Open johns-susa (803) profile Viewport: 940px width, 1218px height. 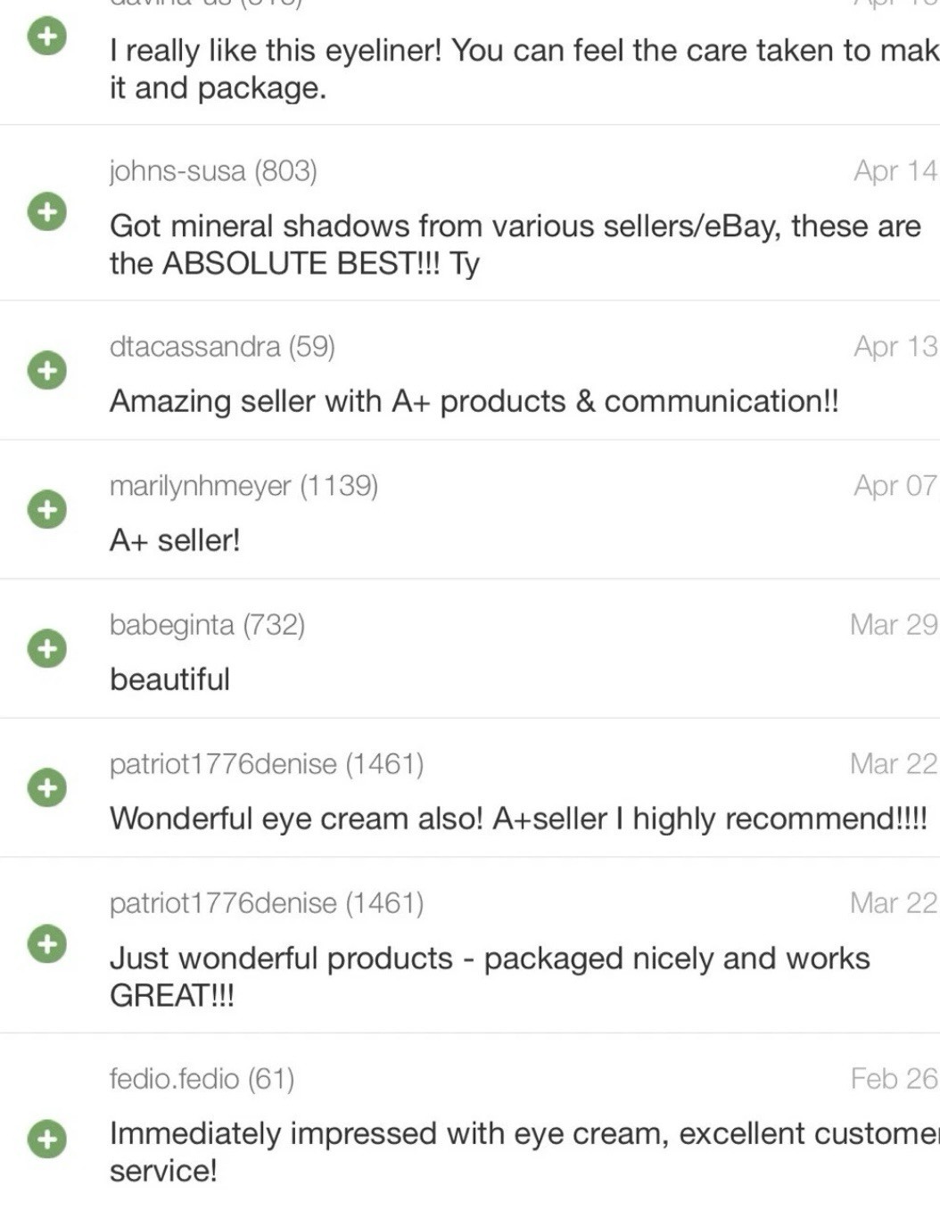(x=213, y=170)
